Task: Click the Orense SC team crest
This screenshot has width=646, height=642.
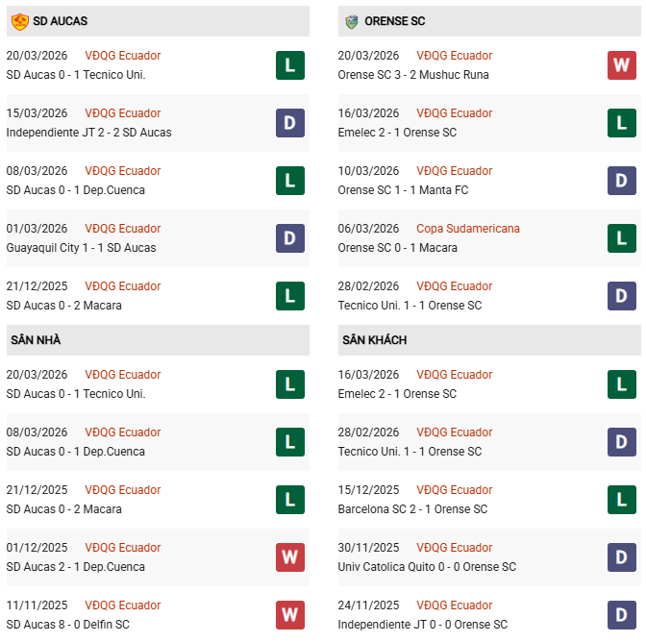Action: click(x=351, y=20)
